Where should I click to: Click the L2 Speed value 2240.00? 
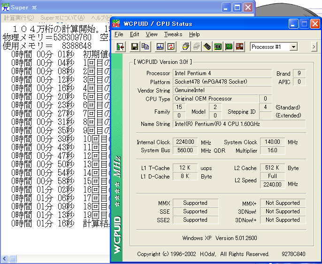273,185
